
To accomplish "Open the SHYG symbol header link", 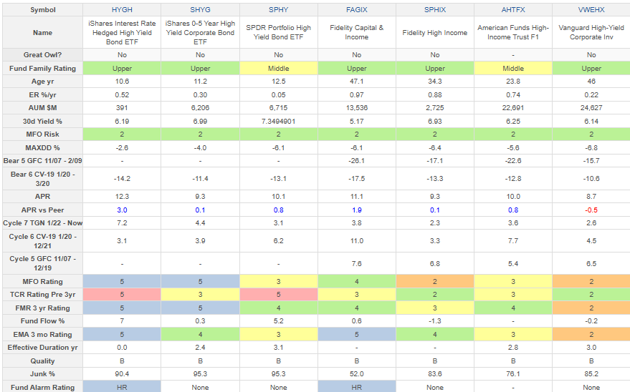I will [200, 8].
